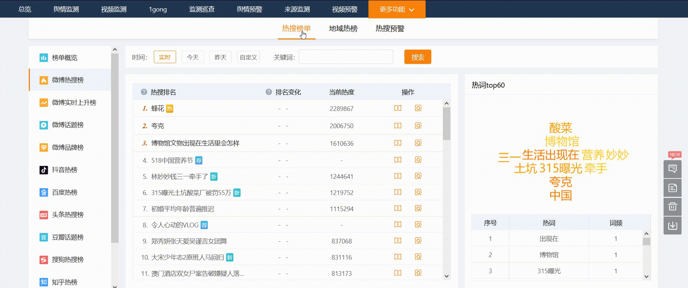Click hot words table scroll-up arrow

(646, 233)
